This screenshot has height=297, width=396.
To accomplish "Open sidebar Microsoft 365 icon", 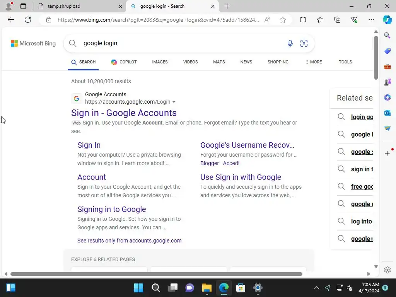I will pos(387,97).
